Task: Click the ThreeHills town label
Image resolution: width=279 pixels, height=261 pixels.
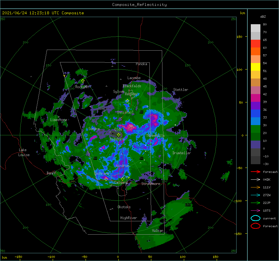Action: pyautogui.click(x=155, y=136)
